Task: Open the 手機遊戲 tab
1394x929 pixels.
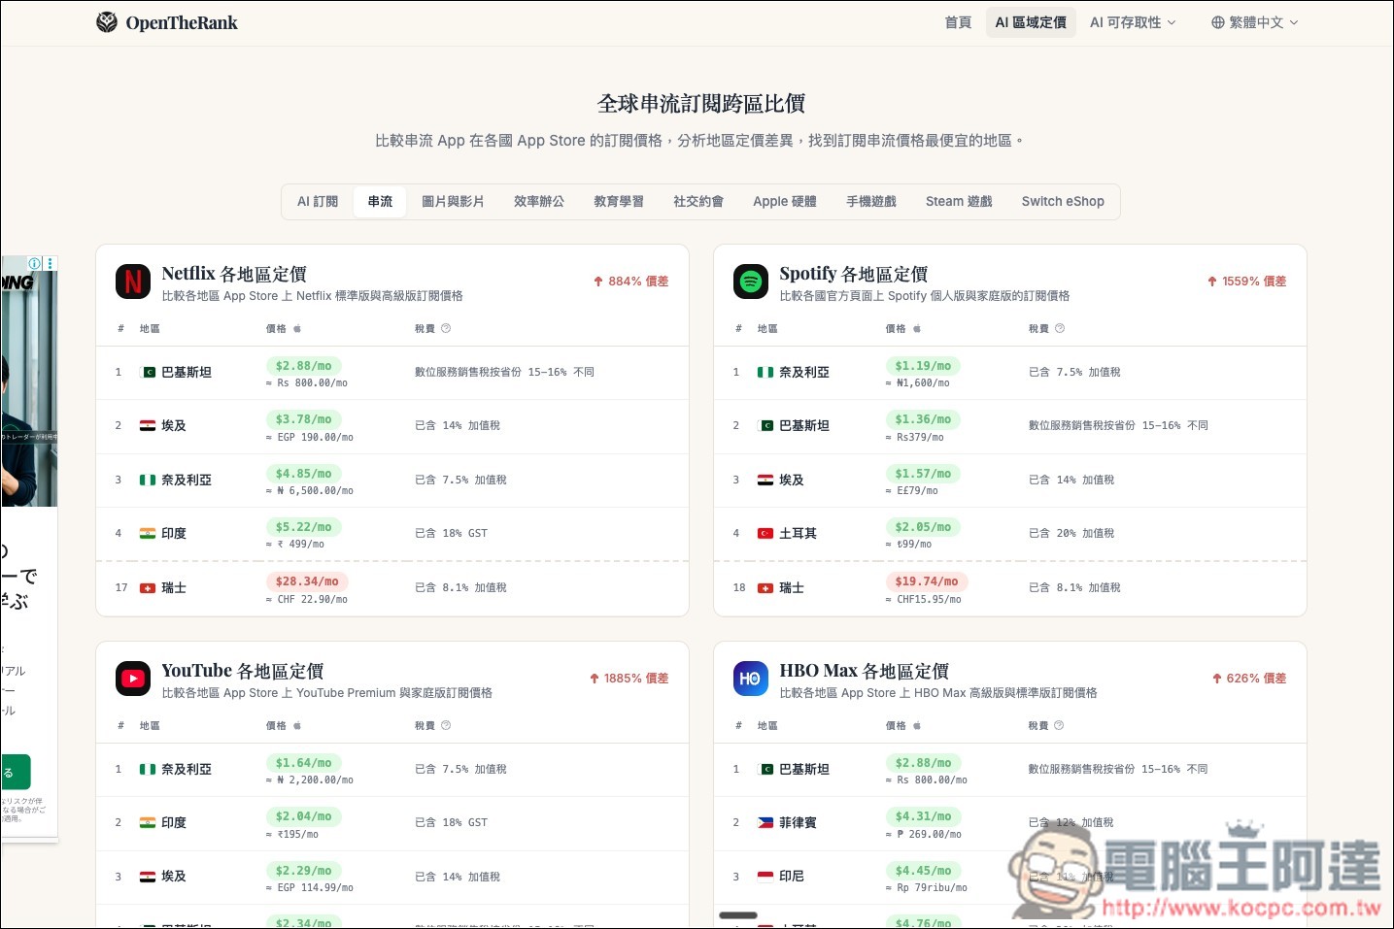Action: pyautogui.click(x=871, y=201)
